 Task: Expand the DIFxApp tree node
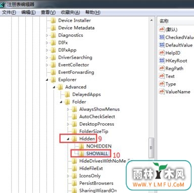(47, 50)
